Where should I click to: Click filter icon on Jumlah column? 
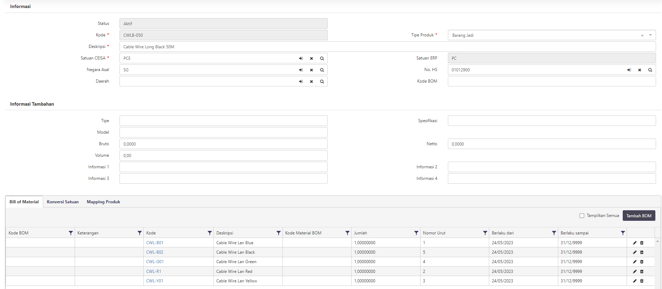pos(416,233)
